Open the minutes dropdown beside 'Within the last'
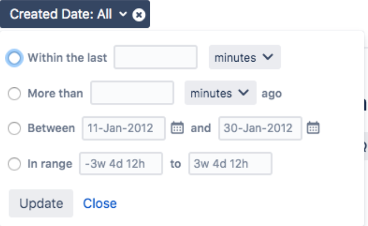 click(x=245, y=57)
